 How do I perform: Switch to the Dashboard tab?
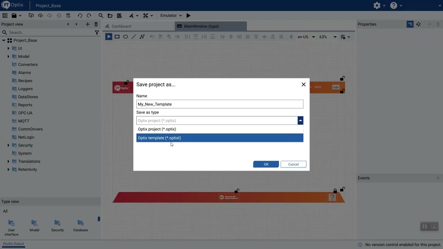coord(138,26)
